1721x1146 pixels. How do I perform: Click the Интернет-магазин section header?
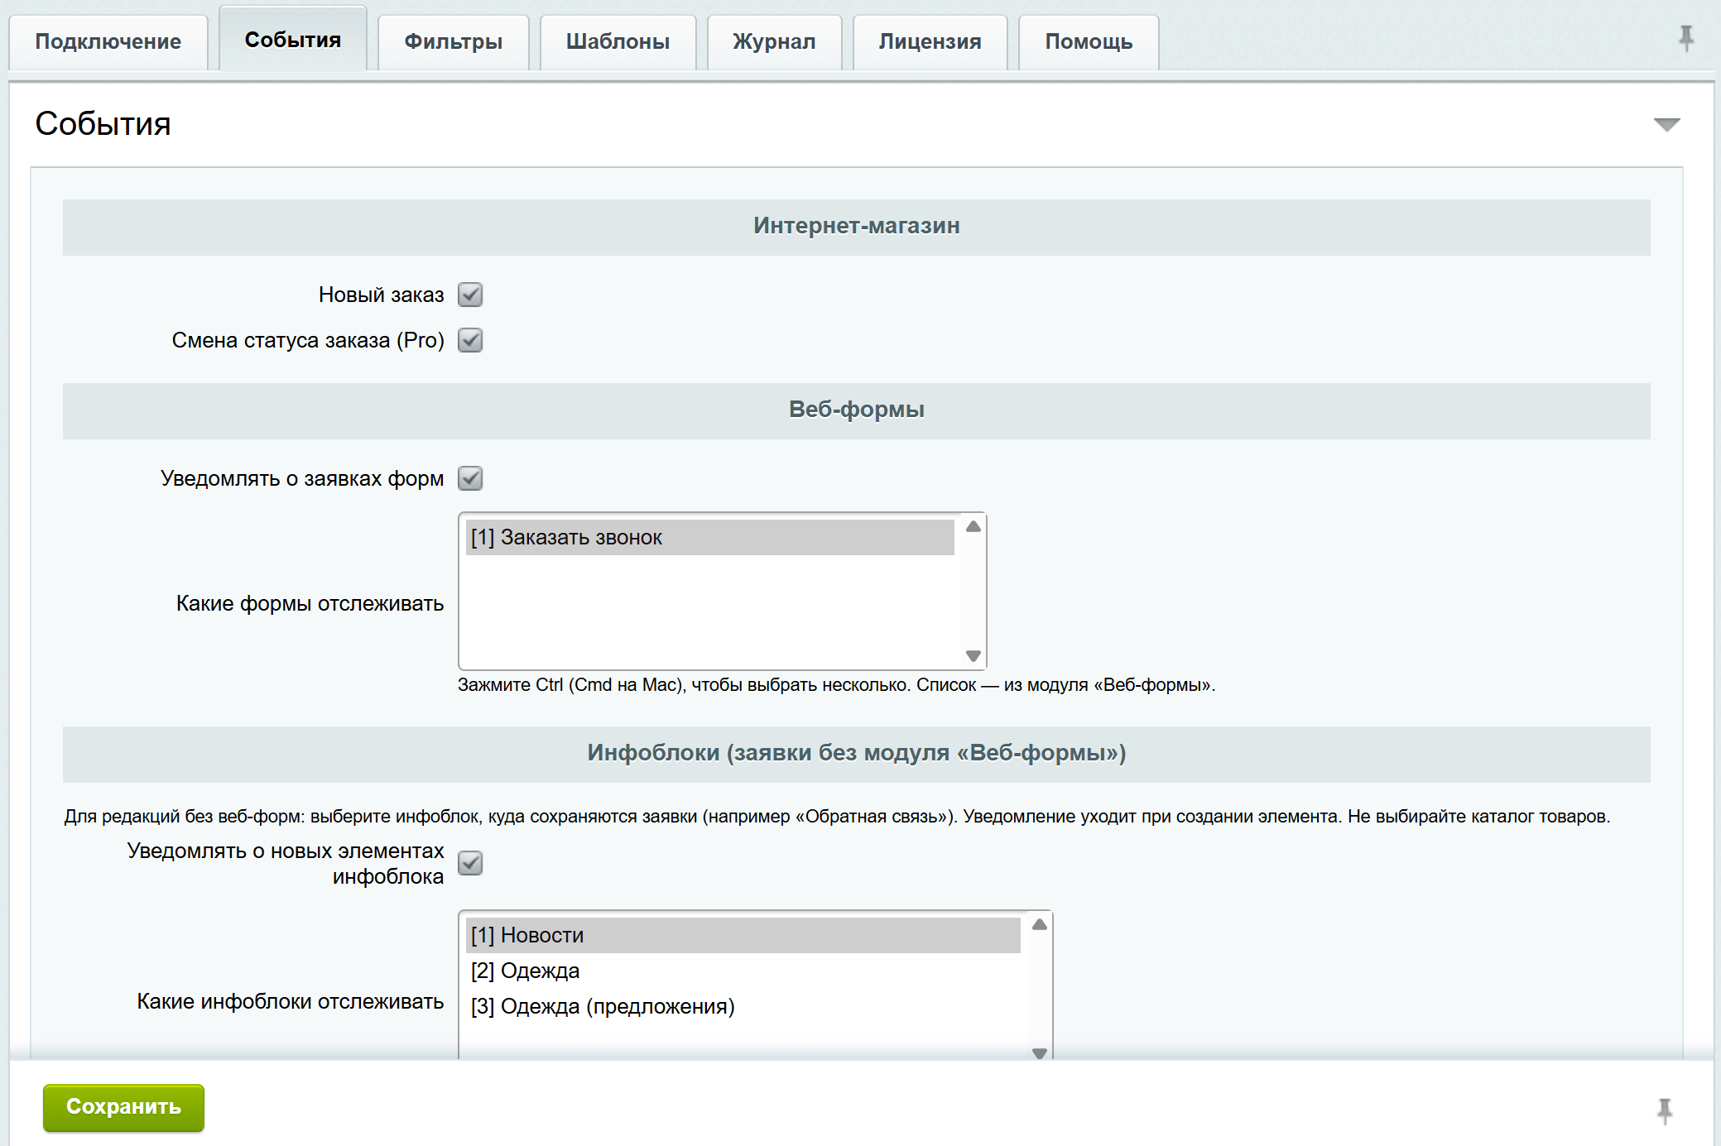857,228
